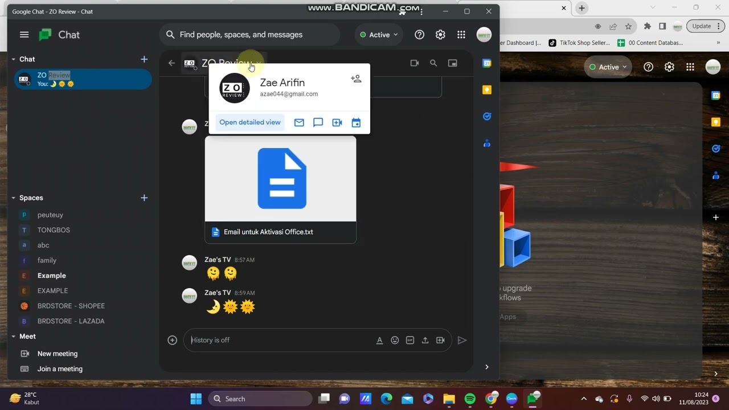Viewport: 729px width, 410px height.
Task: Open Settings gear in Chat window
Action: click(x=440, y=35)
